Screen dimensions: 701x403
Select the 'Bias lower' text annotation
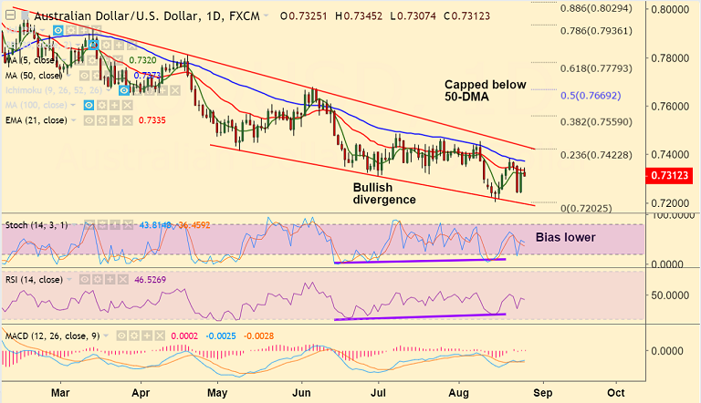click(566, 237)
